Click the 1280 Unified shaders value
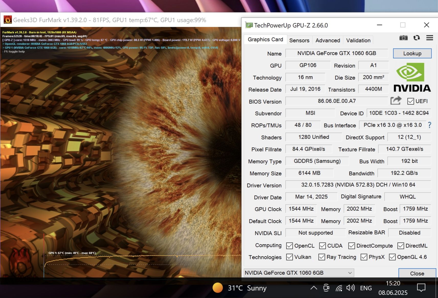The height and width of the screenshot is (298, 438). (x=313, y=137)
